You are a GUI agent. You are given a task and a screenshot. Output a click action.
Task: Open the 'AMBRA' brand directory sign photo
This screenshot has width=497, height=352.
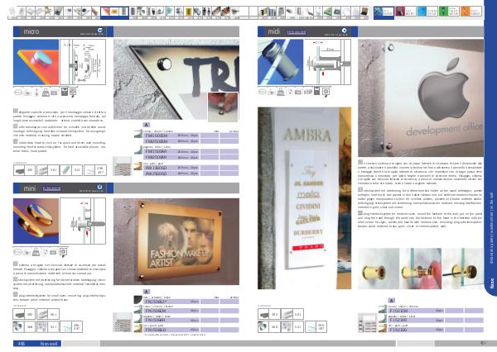304,198
